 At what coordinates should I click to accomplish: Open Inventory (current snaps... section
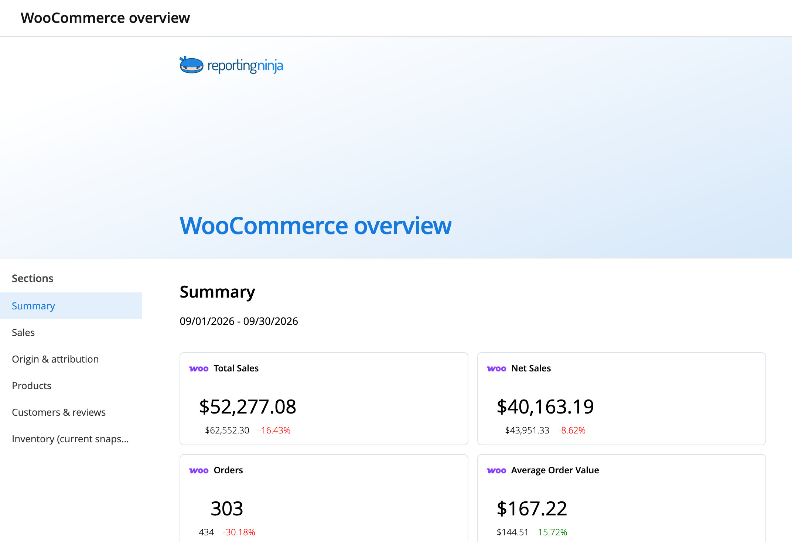(x=71, y=439)
